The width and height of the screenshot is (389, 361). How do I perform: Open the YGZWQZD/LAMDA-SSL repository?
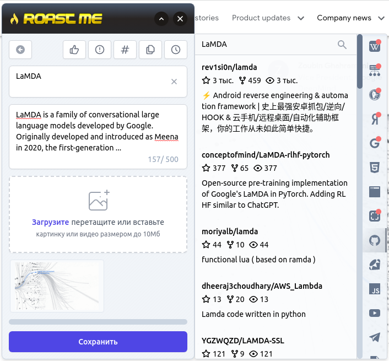[x=243, y=341]
